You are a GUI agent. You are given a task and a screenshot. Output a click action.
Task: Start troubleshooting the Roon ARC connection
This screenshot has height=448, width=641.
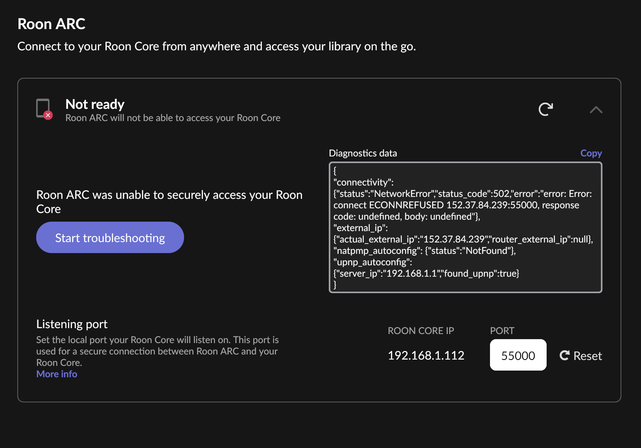point(110,237)
